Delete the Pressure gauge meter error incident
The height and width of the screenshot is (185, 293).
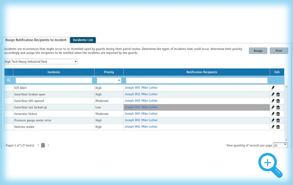[x=278, y=120]
